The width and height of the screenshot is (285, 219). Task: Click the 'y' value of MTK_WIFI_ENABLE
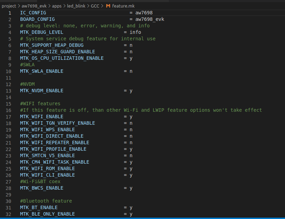(x=131, y=117)
